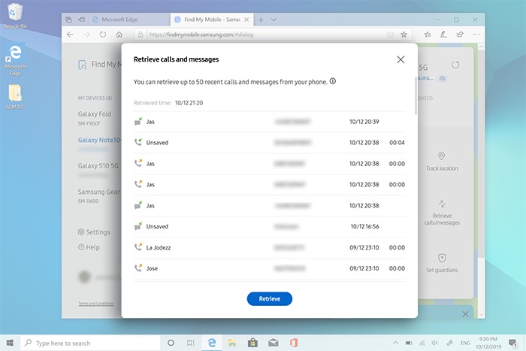Image resolution: width=526 pixels, height=351 pixels.
Task: Click incoming call icon for Unsaved 20:38
Action: pyautogui.click(x=138, y=142)
